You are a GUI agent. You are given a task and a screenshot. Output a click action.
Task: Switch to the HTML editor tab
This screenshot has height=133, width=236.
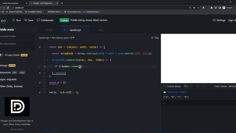click(49, 30)
